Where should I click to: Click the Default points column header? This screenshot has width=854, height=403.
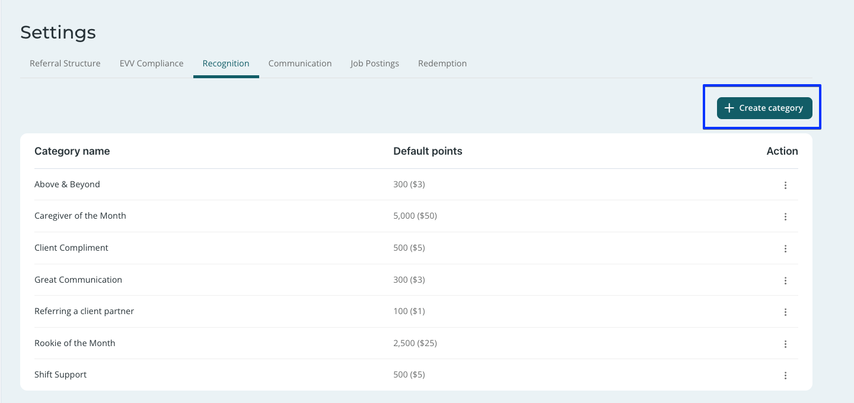(428, 151)
